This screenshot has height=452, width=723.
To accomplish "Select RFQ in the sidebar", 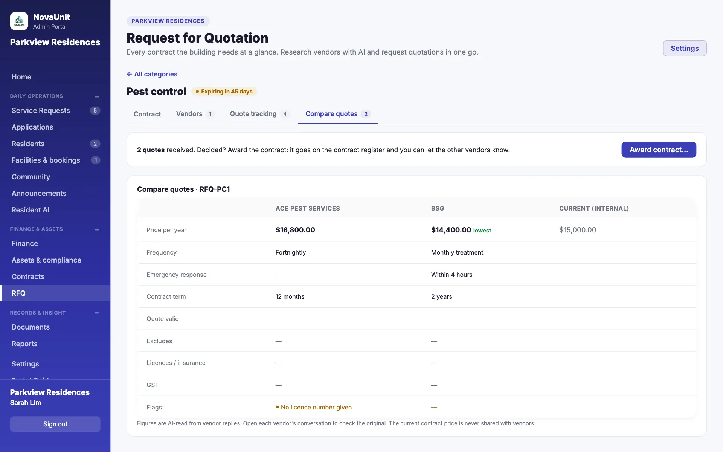I will 55,293.
